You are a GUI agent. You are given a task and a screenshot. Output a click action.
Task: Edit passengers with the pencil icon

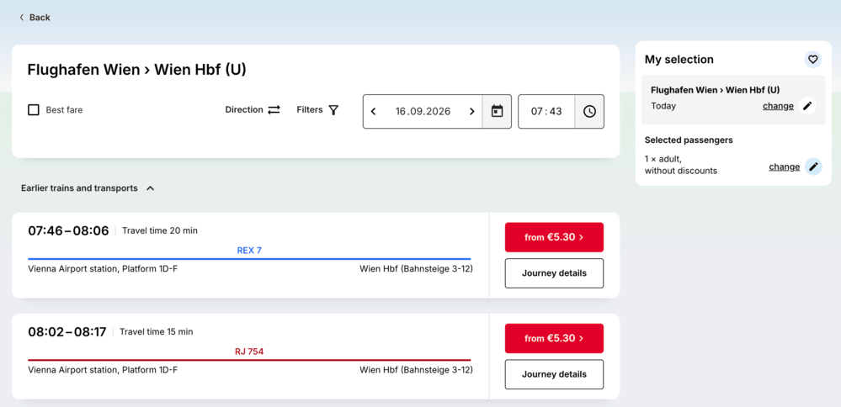coord(813,166)
